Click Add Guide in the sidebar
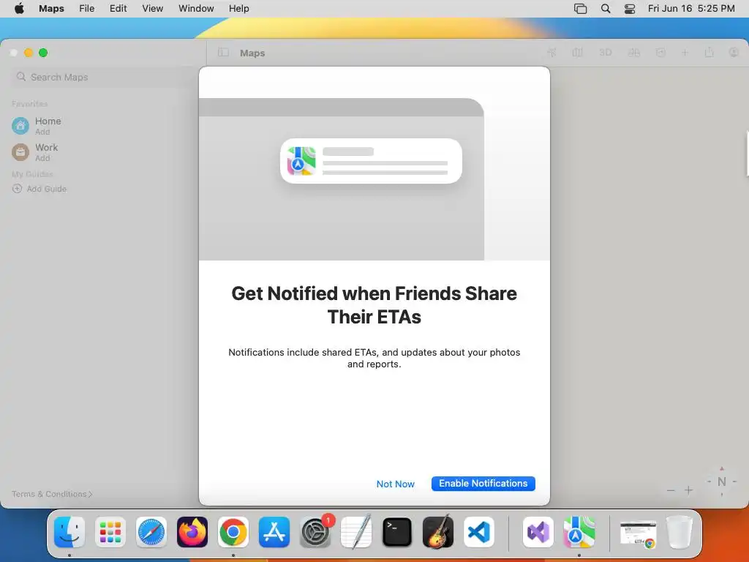The image size is (749, 562). pyautogui.click(x=39, y=189)
